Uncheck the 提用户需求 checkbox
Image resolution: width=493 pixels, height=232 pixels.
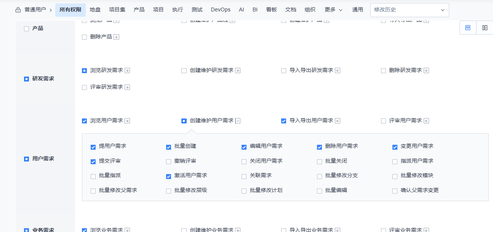coord(93,147)
